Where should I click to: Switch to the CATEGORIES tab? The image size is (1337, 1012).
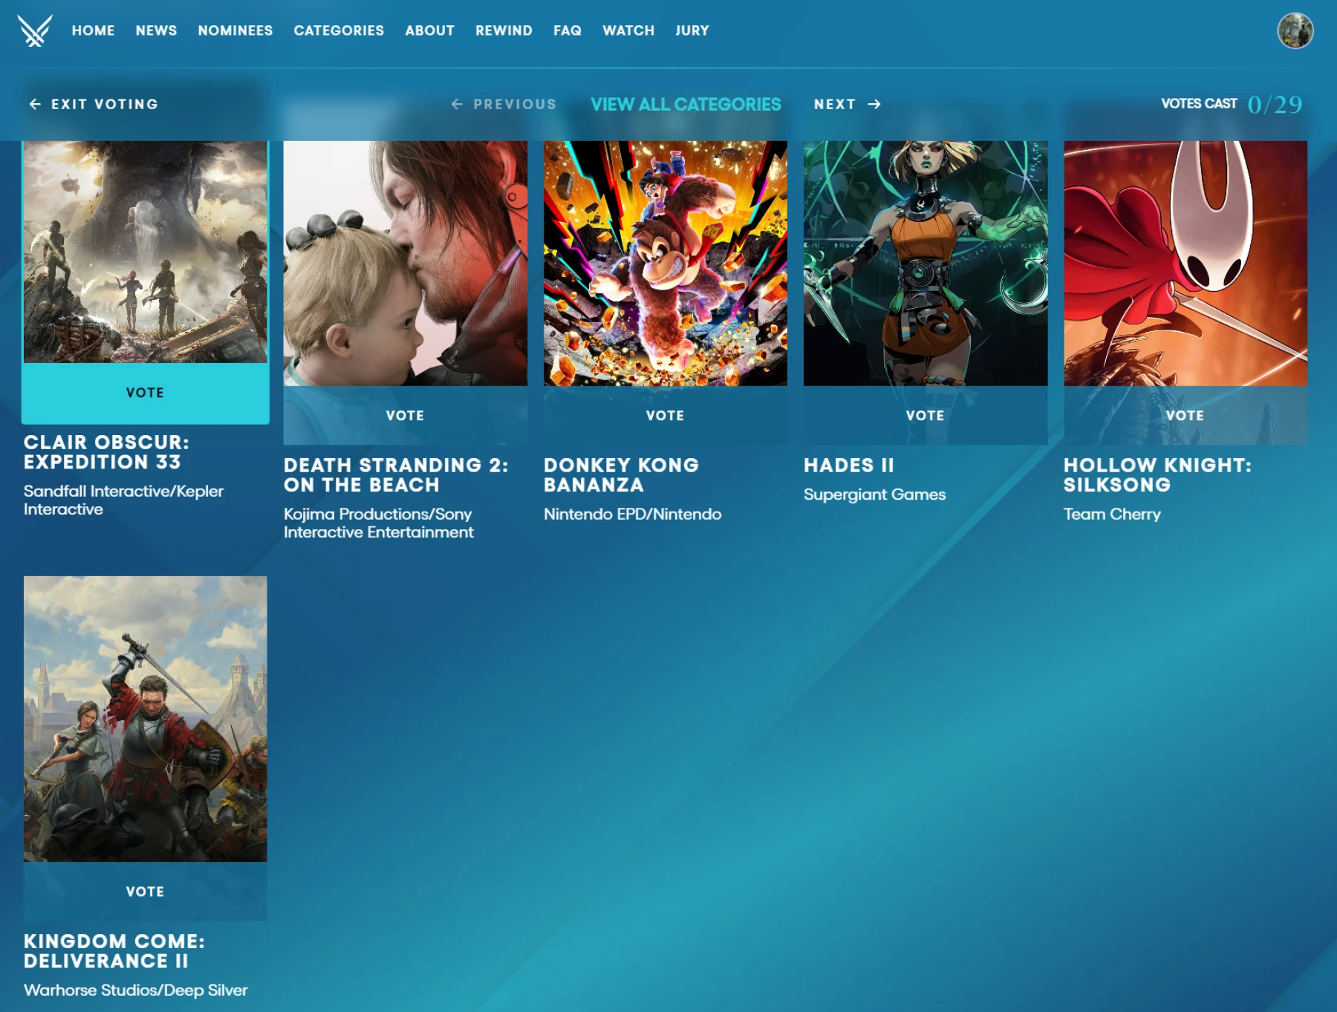(339, 30)
